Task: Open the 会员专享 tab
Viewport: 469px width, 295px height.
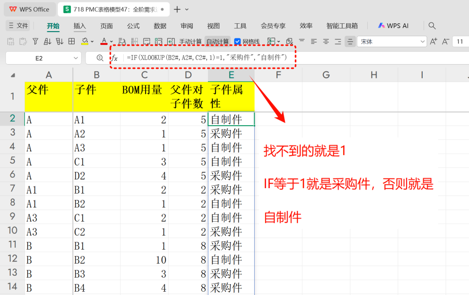Action: [x=273, y=26]
